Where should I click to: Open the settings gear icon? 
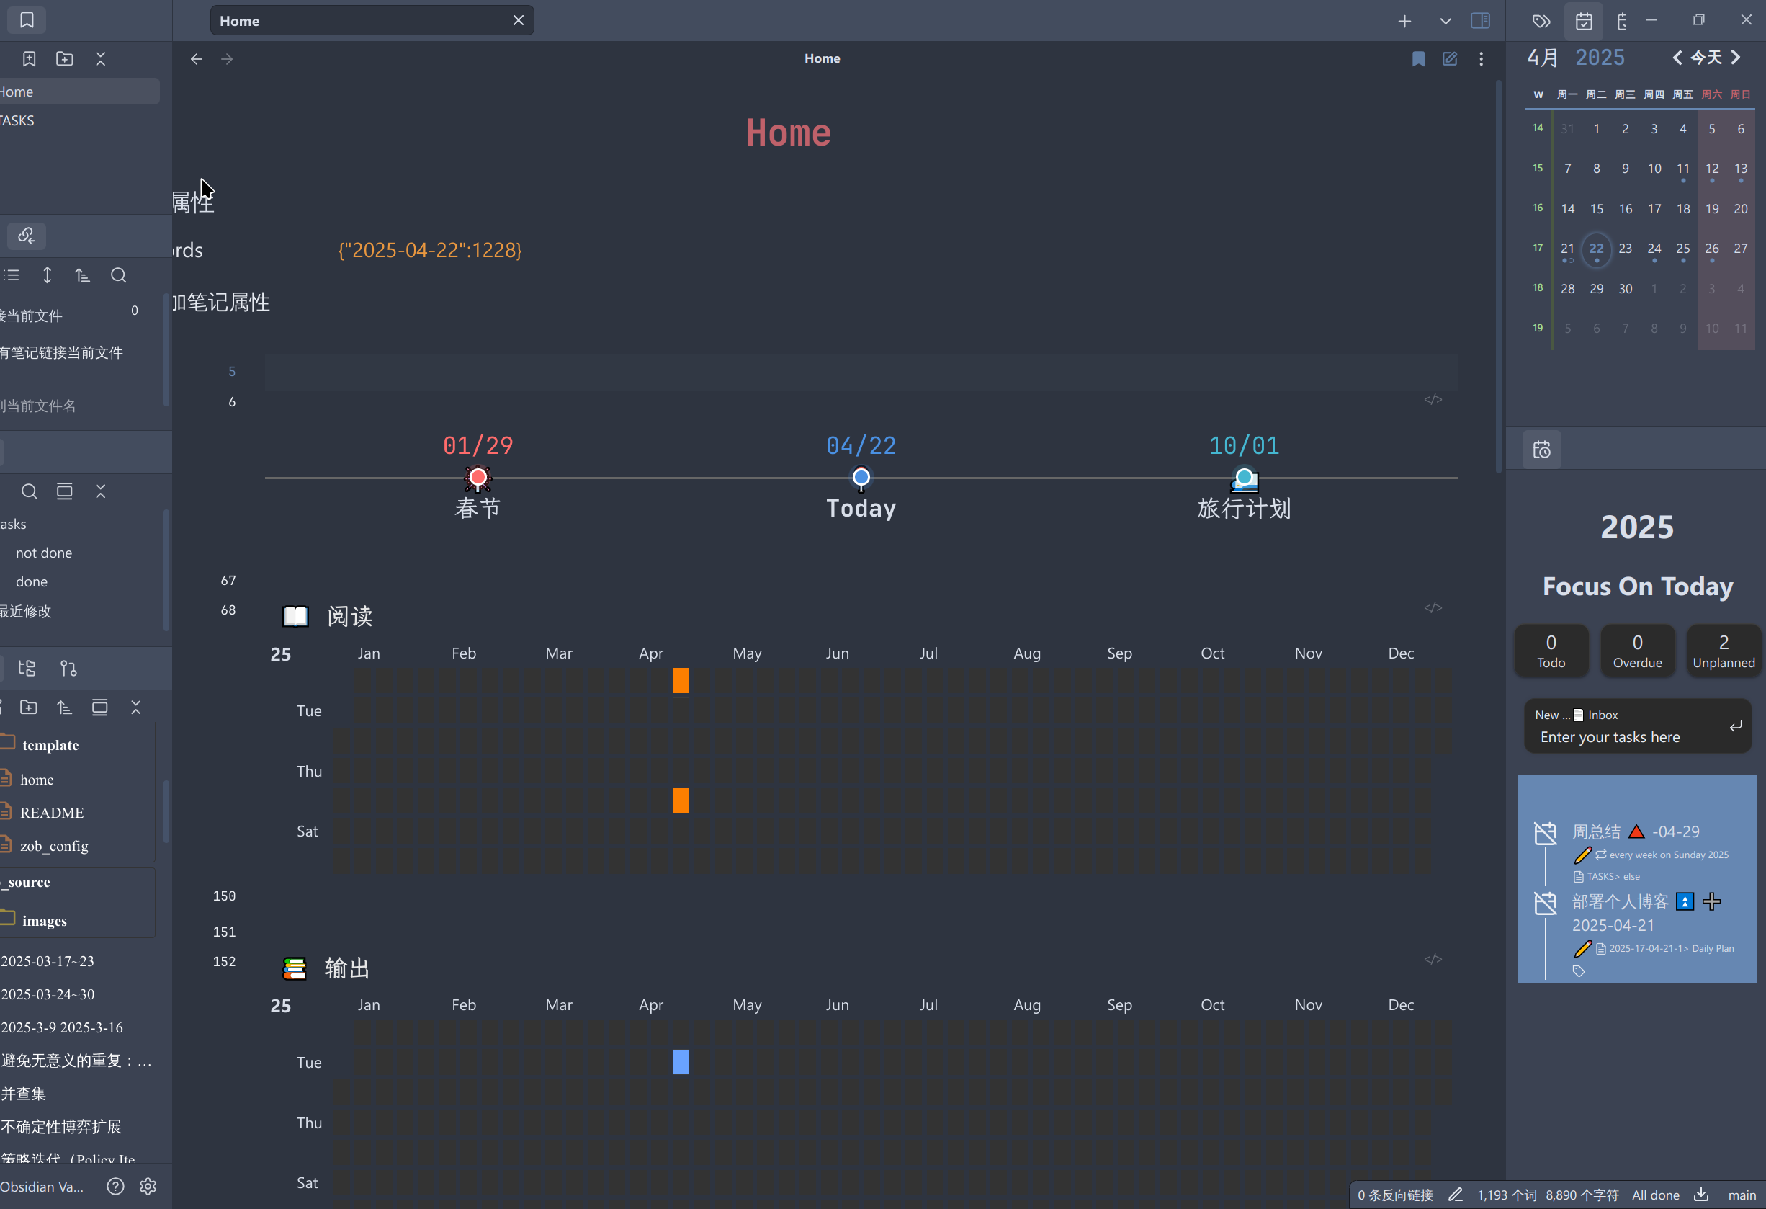[148, 1186]
